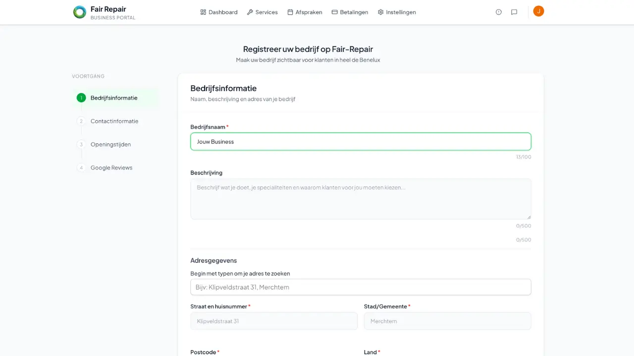The image size is (634, 356).
Task: Click the Instellingen gear icon
Action: click(x=380, y=12)
